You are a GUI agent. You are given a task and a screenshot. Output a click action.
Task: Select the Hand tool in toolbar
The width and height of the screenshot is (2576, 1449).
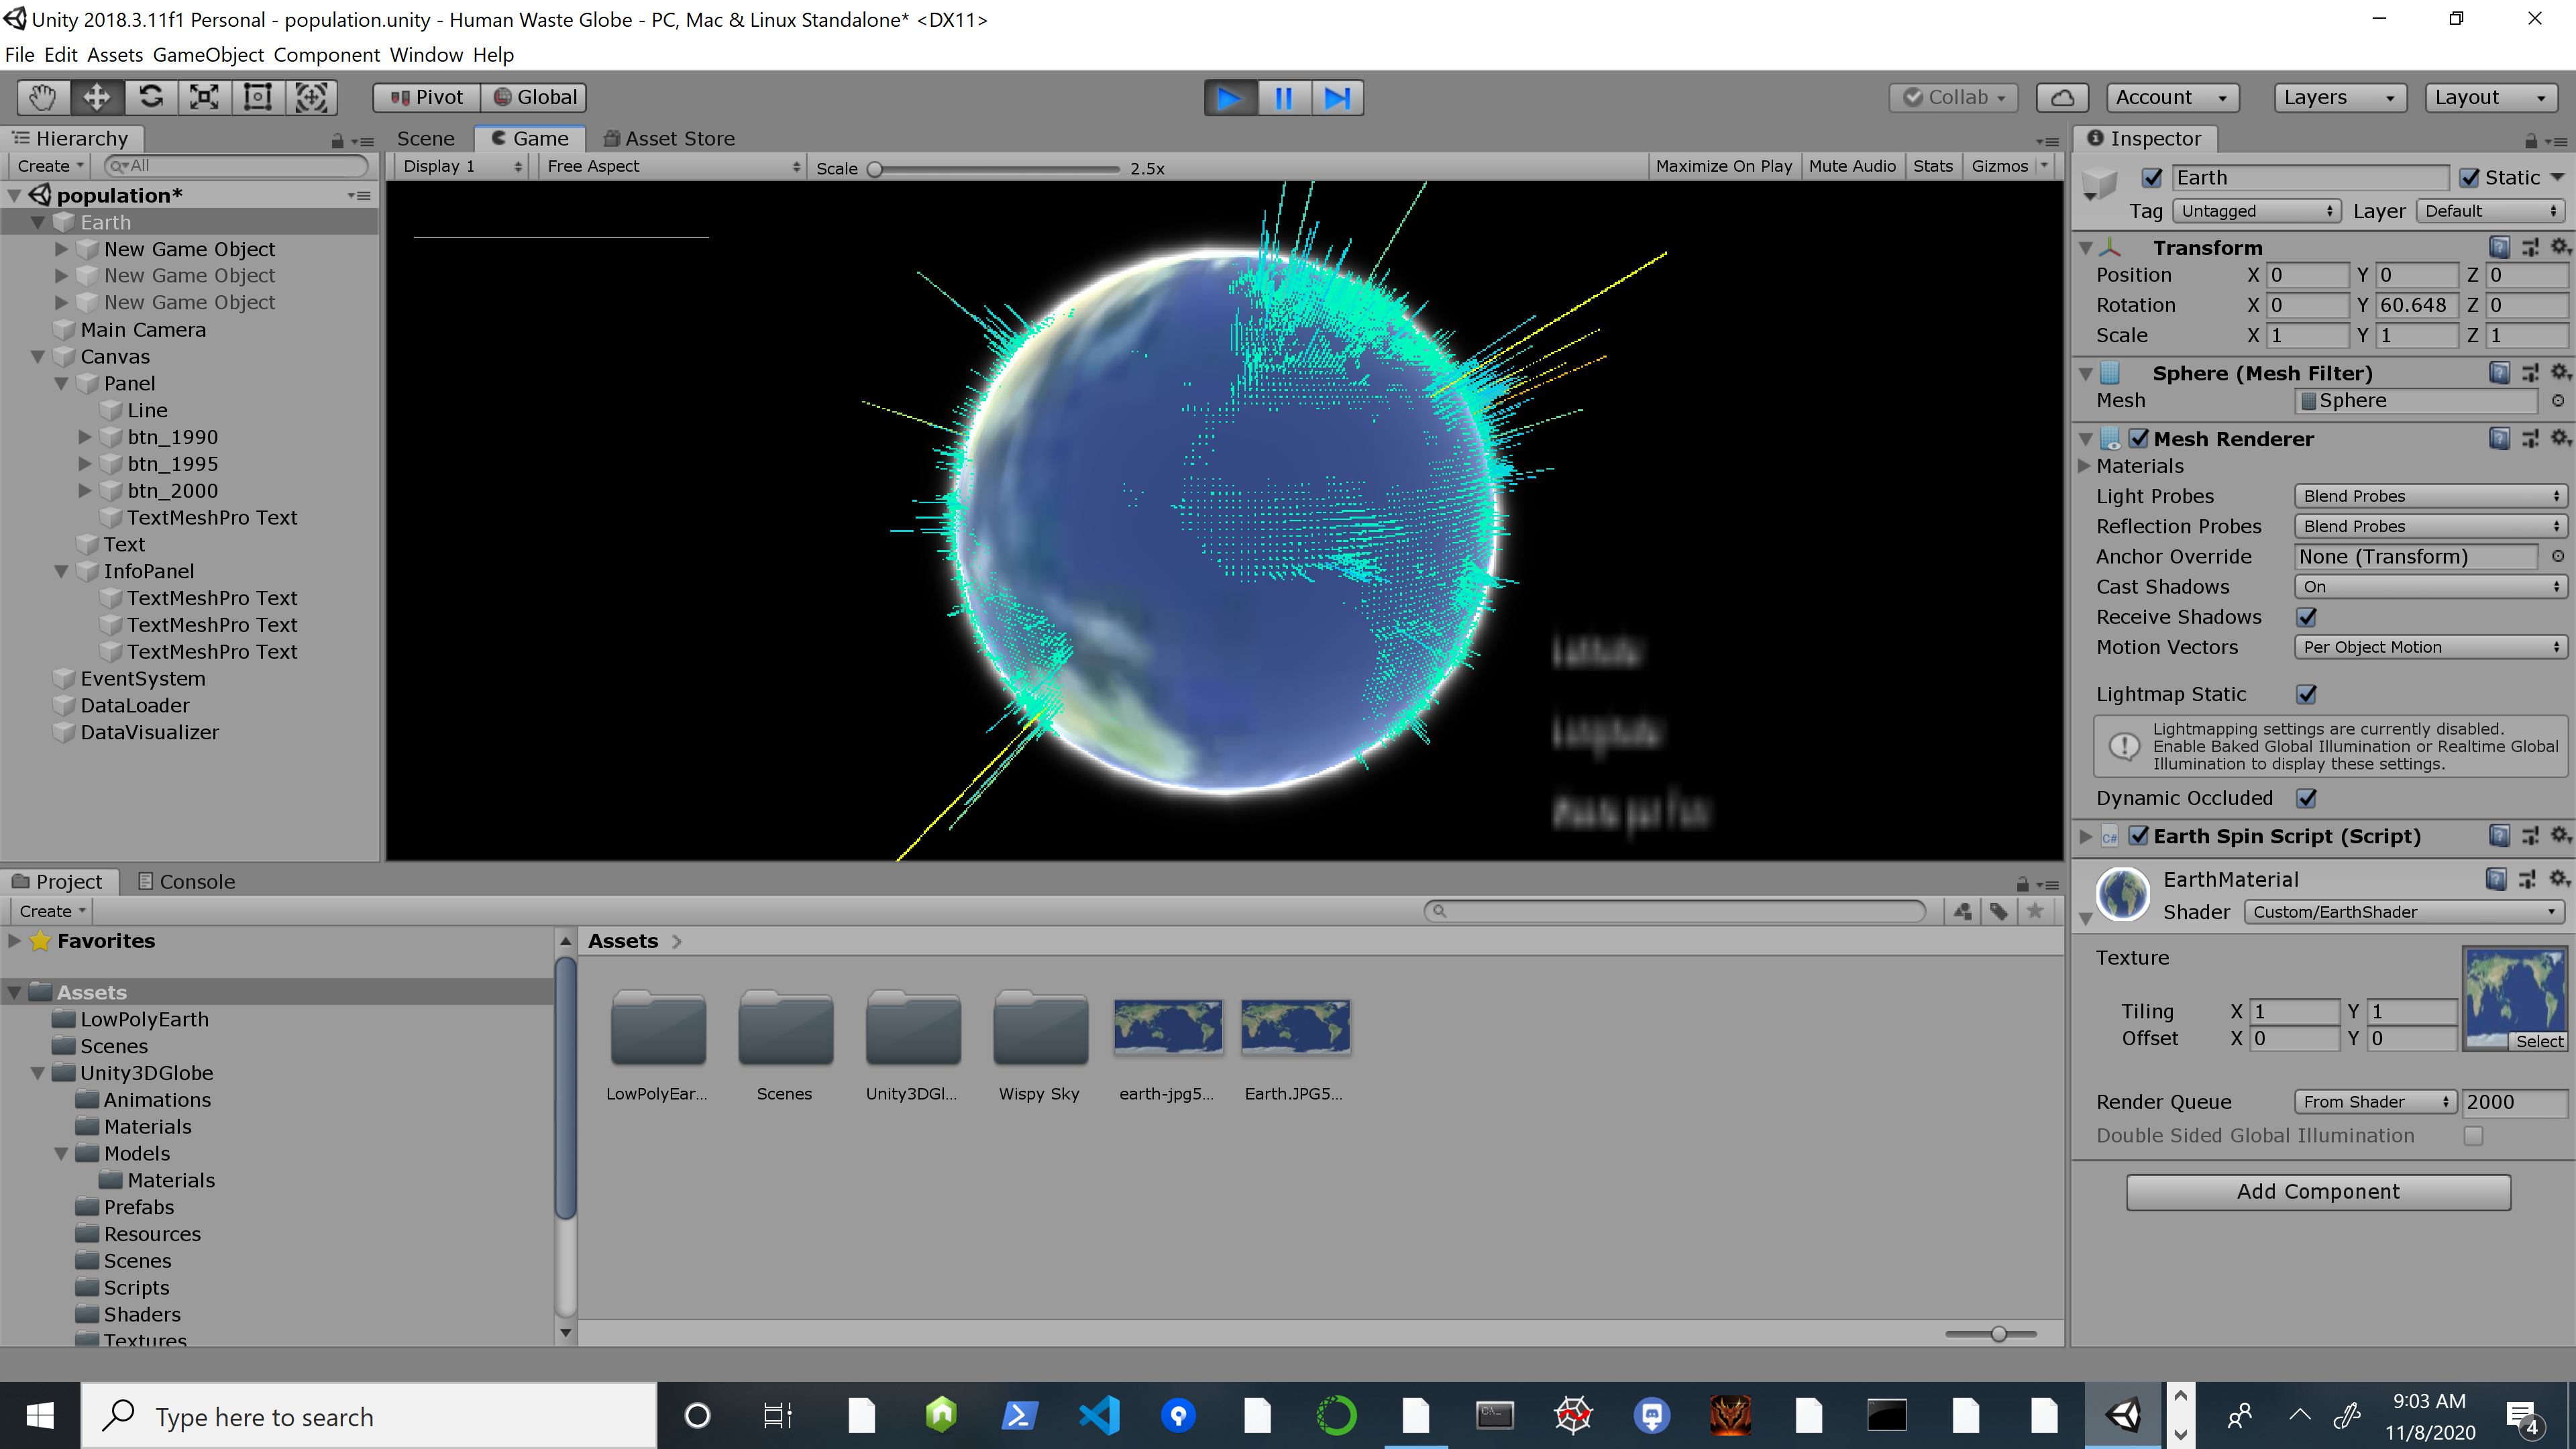[x=42, y=97]
